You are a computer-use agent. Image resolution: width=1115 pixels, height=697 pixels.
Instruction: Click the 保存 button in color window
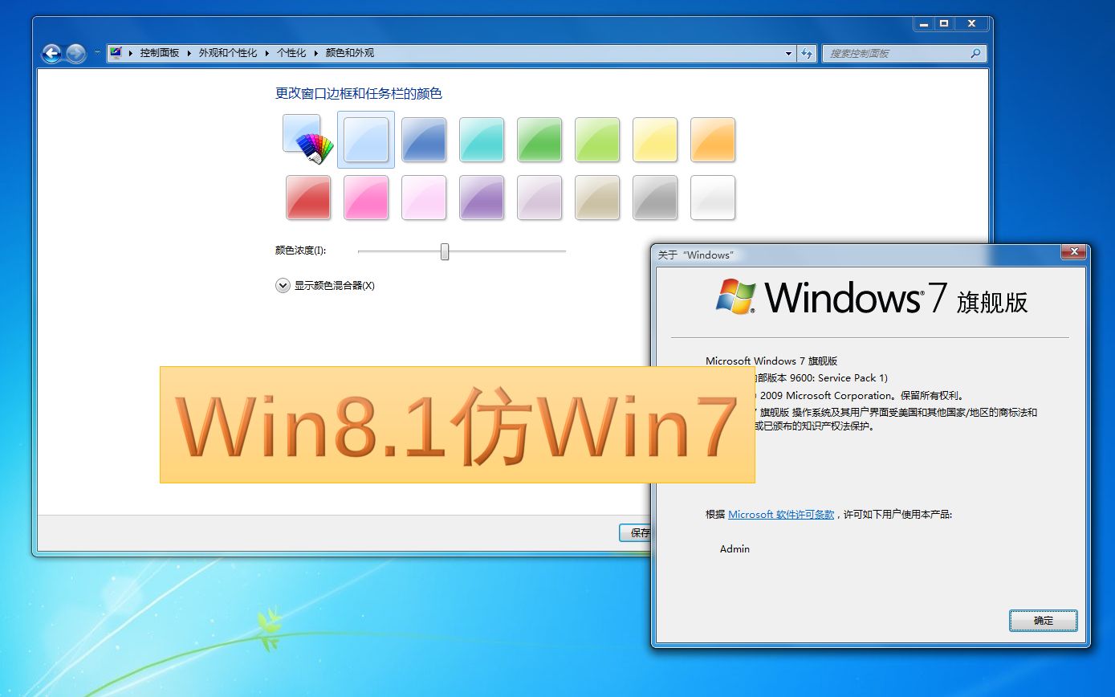(635, 532)
